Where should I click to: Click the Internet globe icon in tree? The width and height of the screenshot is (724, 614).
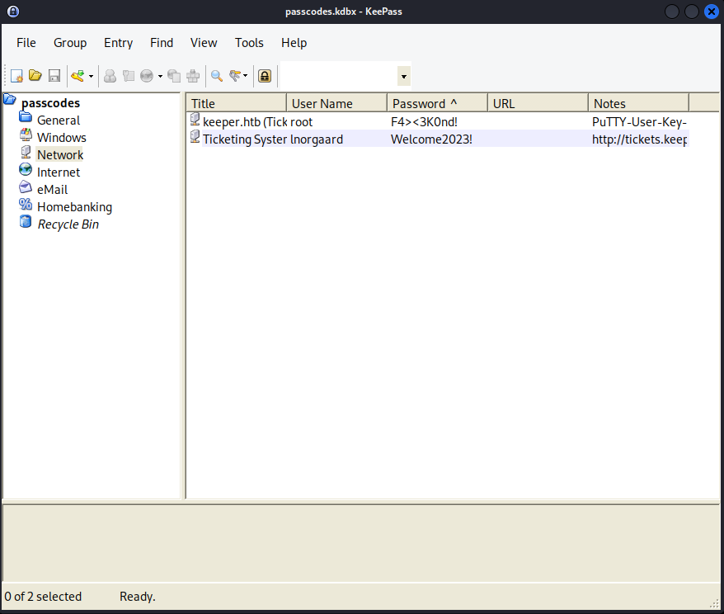click(x=26, y=169)
